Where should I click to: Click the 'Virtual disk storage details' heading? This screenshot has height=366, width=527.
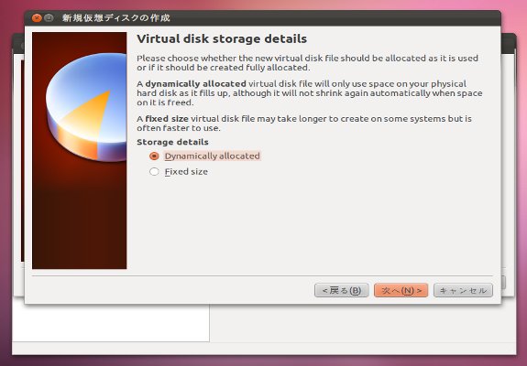(x=222, y=38)
